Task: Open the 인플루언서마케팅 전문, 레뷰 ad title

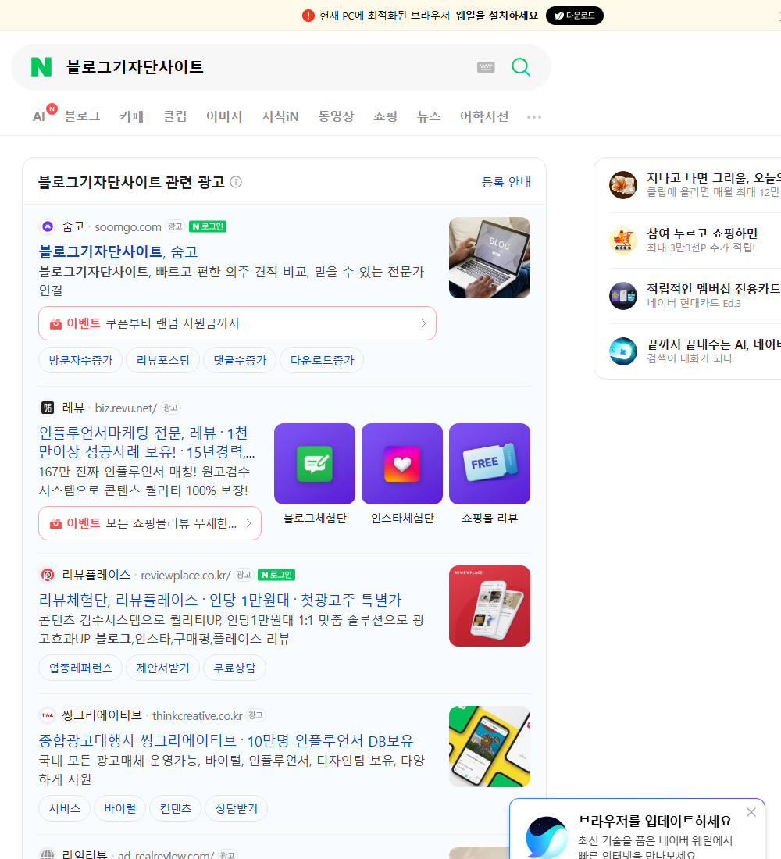Action: [146, 442]
